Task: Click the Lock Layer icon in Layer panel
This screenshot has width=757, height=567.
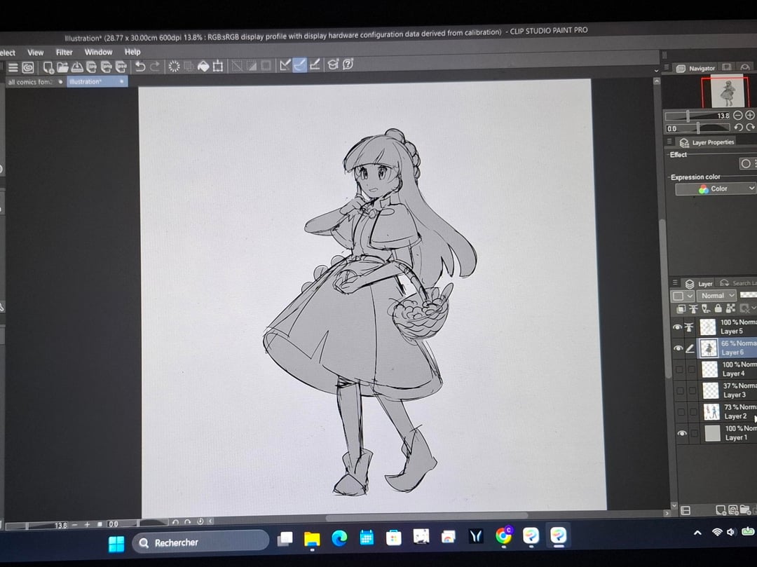Action: coord(718,308)
